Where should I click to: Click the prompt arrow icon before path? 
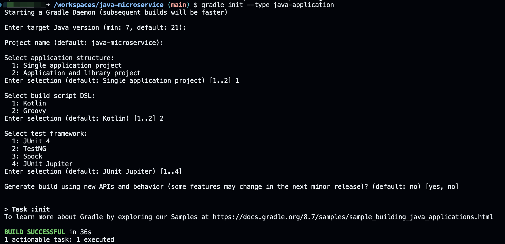point(48,5)
